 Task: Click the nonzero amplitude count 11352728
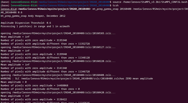pyautogui.click(x=84, y=44)
